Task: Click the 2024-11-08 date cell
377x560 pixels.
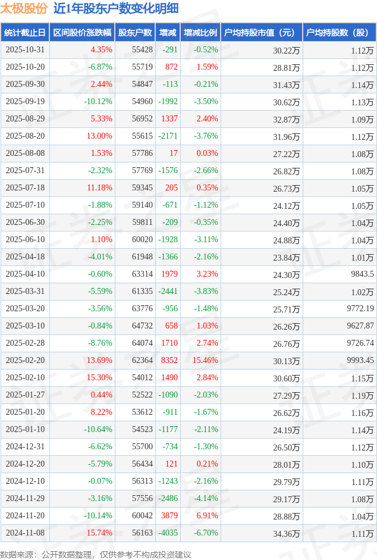Action: pyautogui.click(x=25, y=533)
